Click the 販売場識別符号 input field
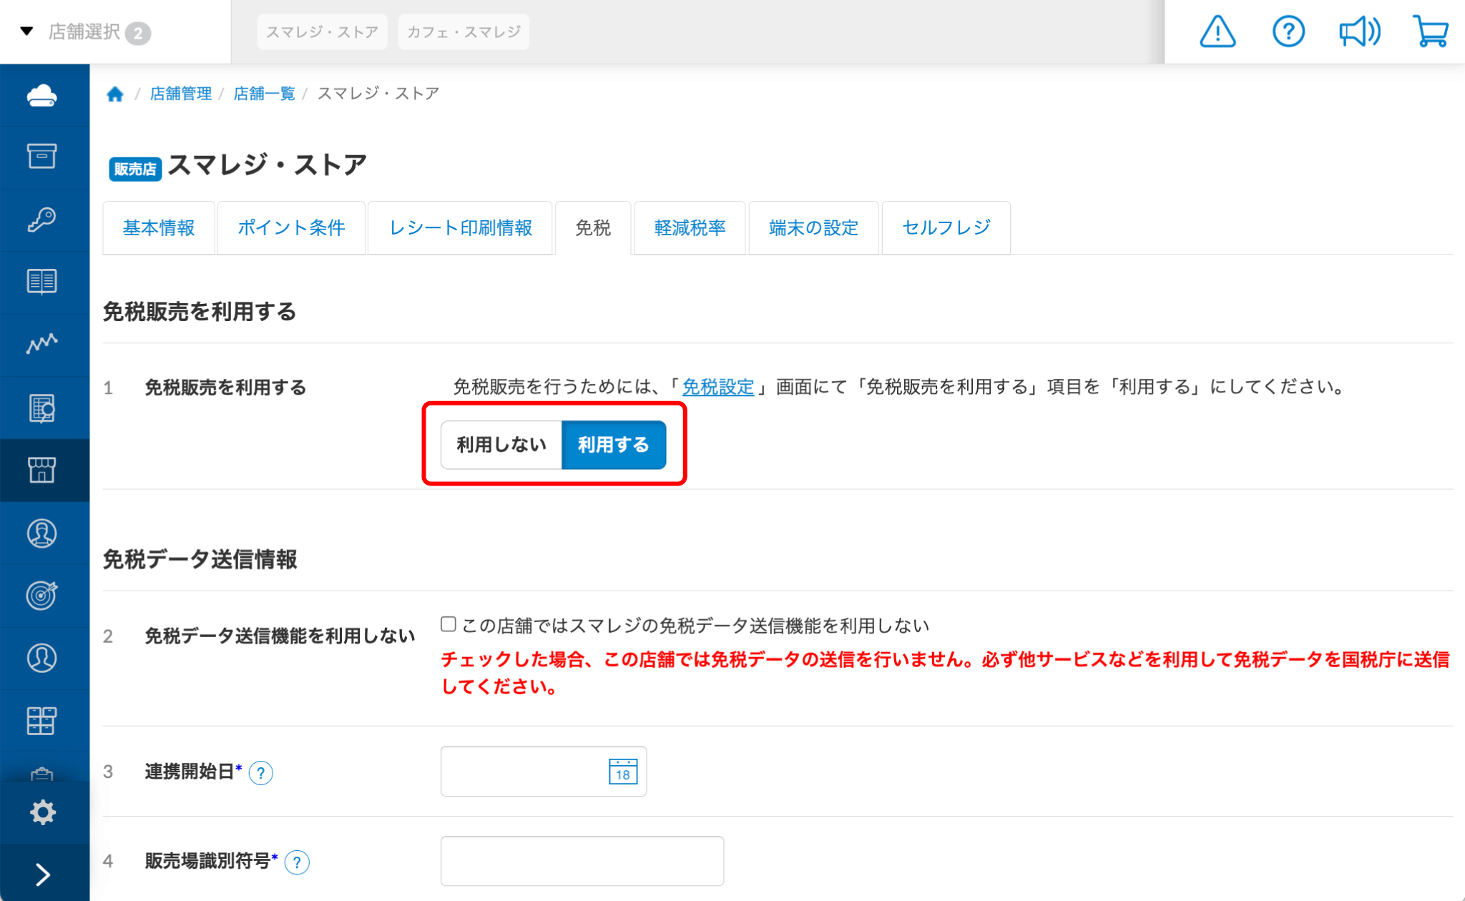1465x901 pixels. point(582,861)
